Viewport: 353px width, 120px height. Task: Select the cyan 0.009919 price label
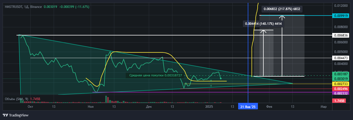340,16
